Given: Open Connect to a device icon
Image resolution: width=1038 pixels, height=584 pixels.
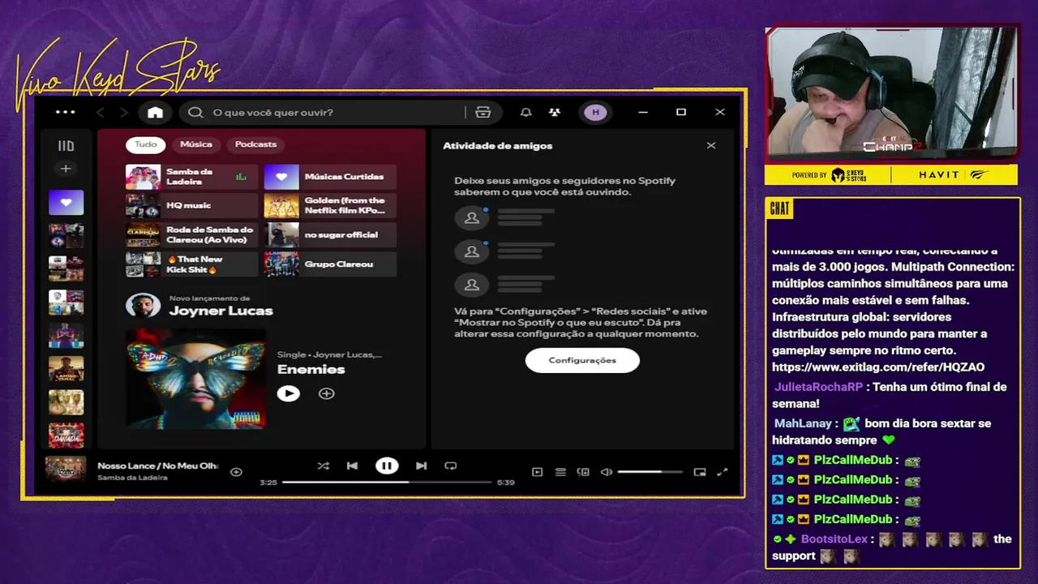Looking at the screenshot, I should (583, 472).
